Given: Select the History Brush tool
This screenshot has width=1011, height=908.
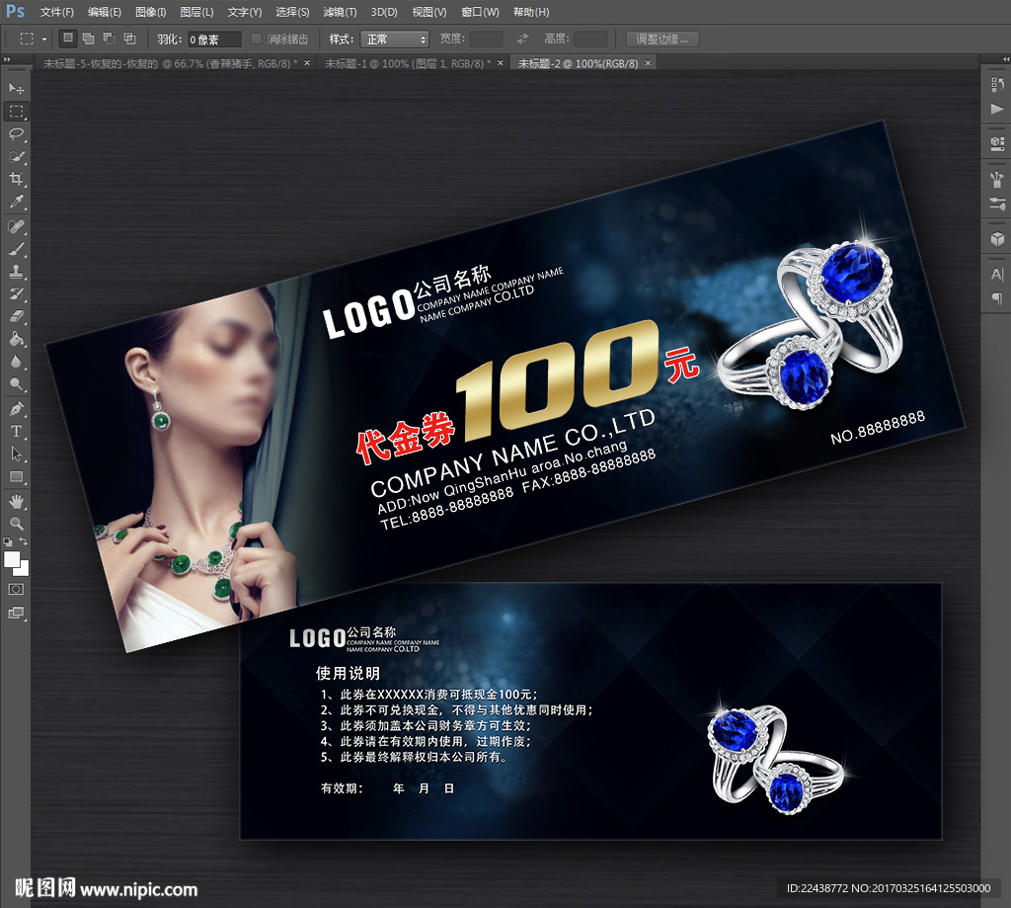Looking at the screenshot, I should (16, 294).
